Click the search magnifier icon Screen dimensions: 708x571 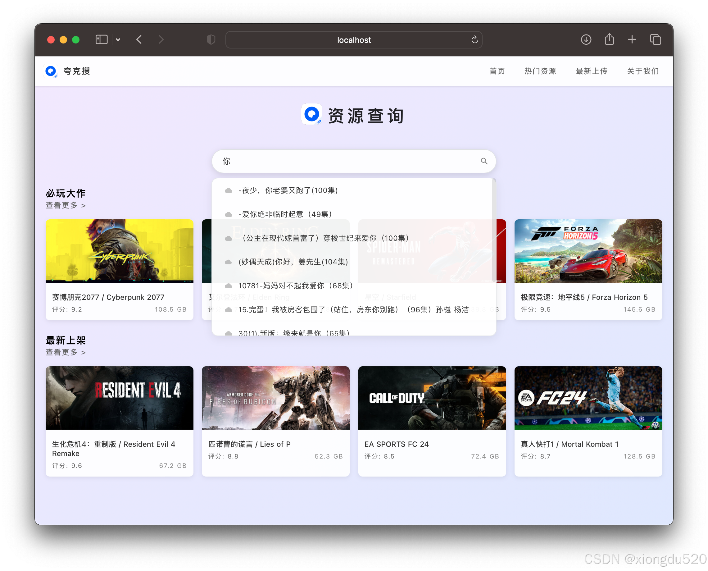pos(484,161)
